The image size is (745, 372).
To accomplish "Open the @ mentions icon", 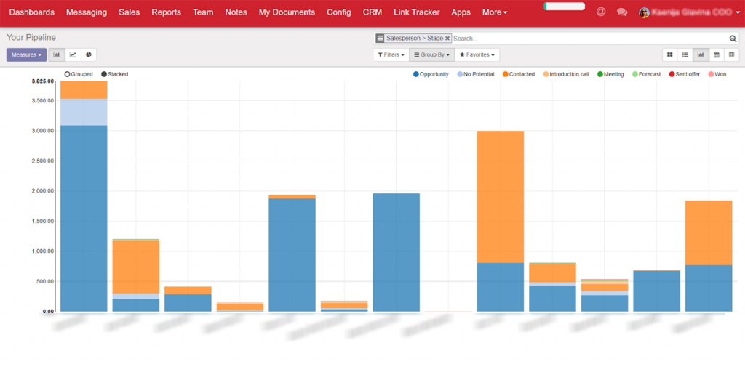I will pyautogui.click(x=600, y=12).
